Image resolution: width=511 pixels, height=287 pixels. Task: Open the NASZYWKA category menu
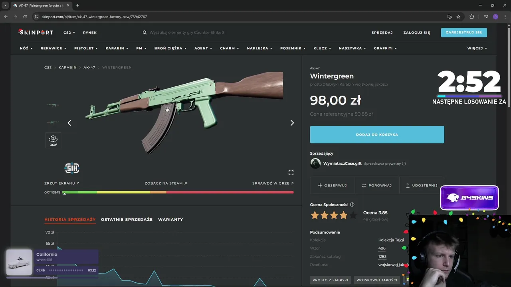[353, 48]
